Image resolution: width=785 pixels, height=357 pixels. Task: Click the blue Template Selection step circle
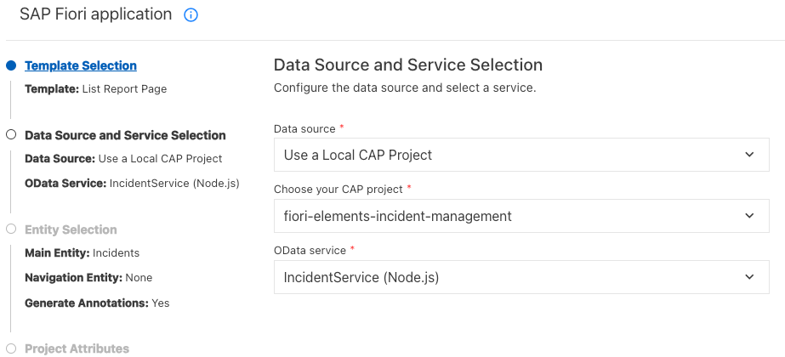coord(11,65)
